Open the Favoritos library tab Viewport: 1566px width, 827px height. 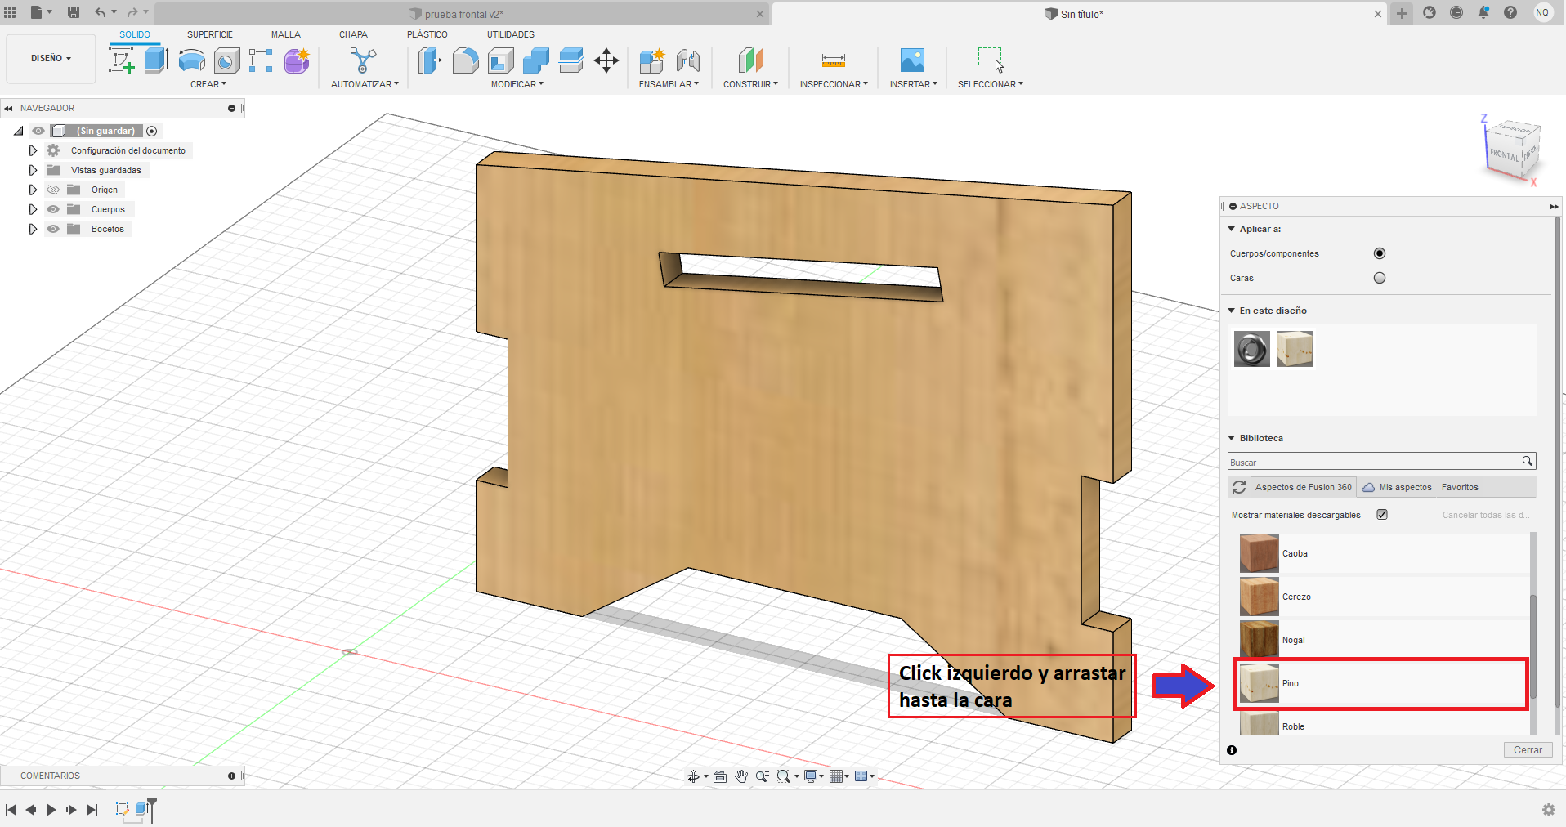tap(1460, 487)
